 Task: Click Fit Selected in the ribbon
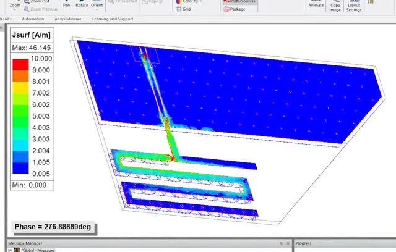click(123, 1)
